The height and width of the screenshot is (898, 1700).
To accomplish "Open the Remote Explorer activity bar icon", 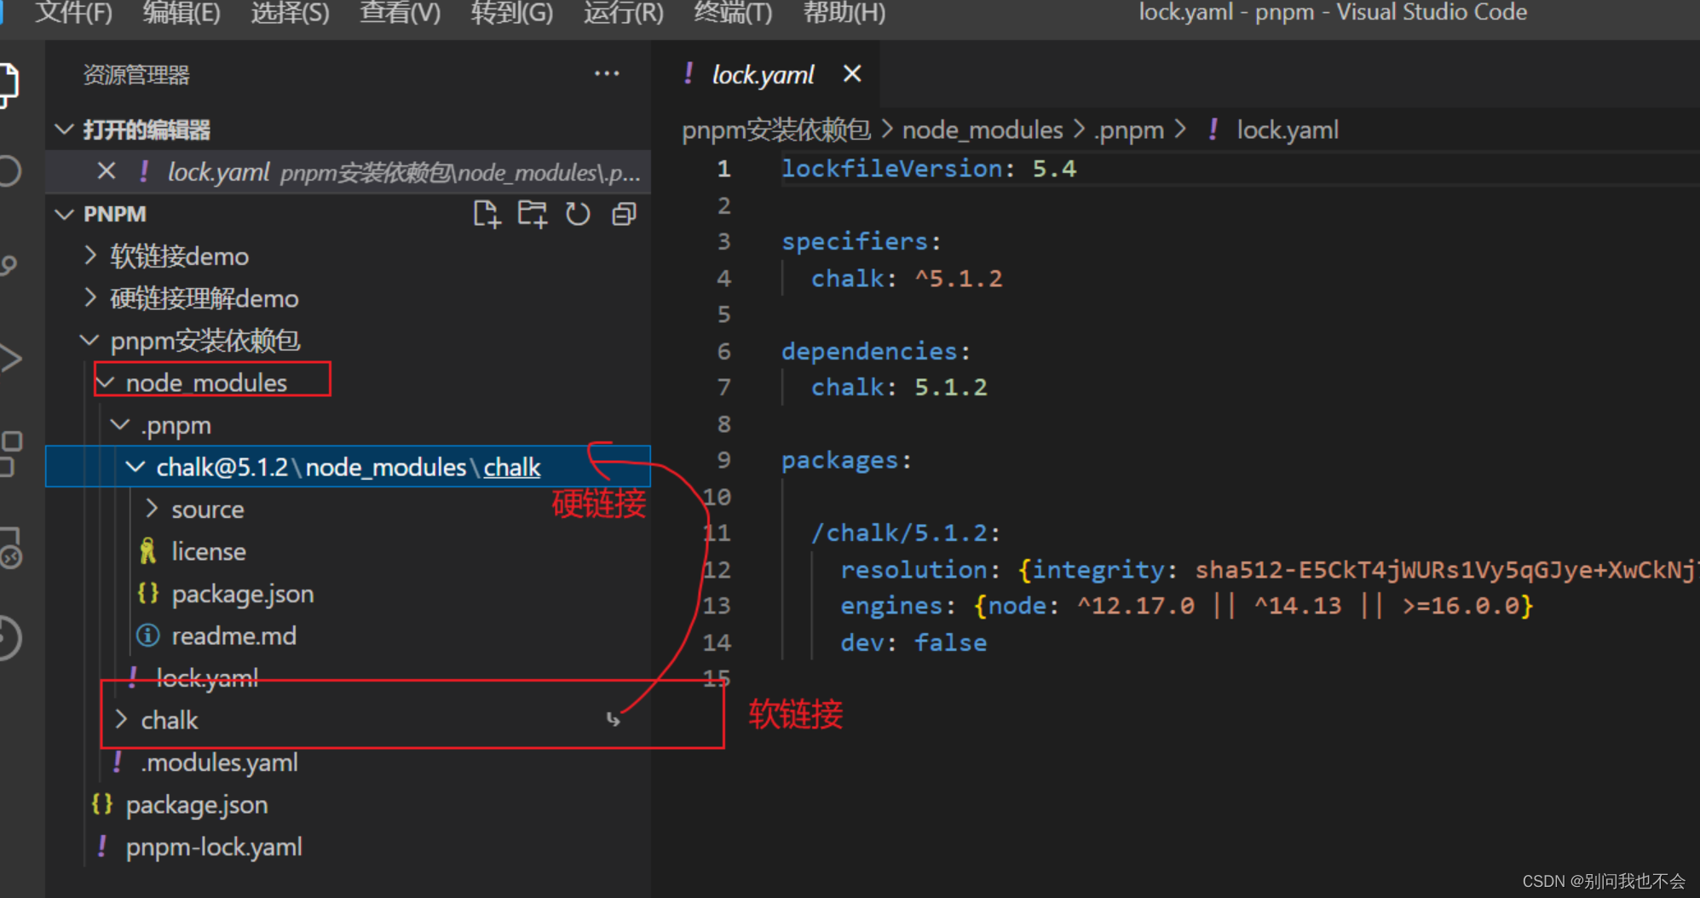I will click(x=10, y=547).
